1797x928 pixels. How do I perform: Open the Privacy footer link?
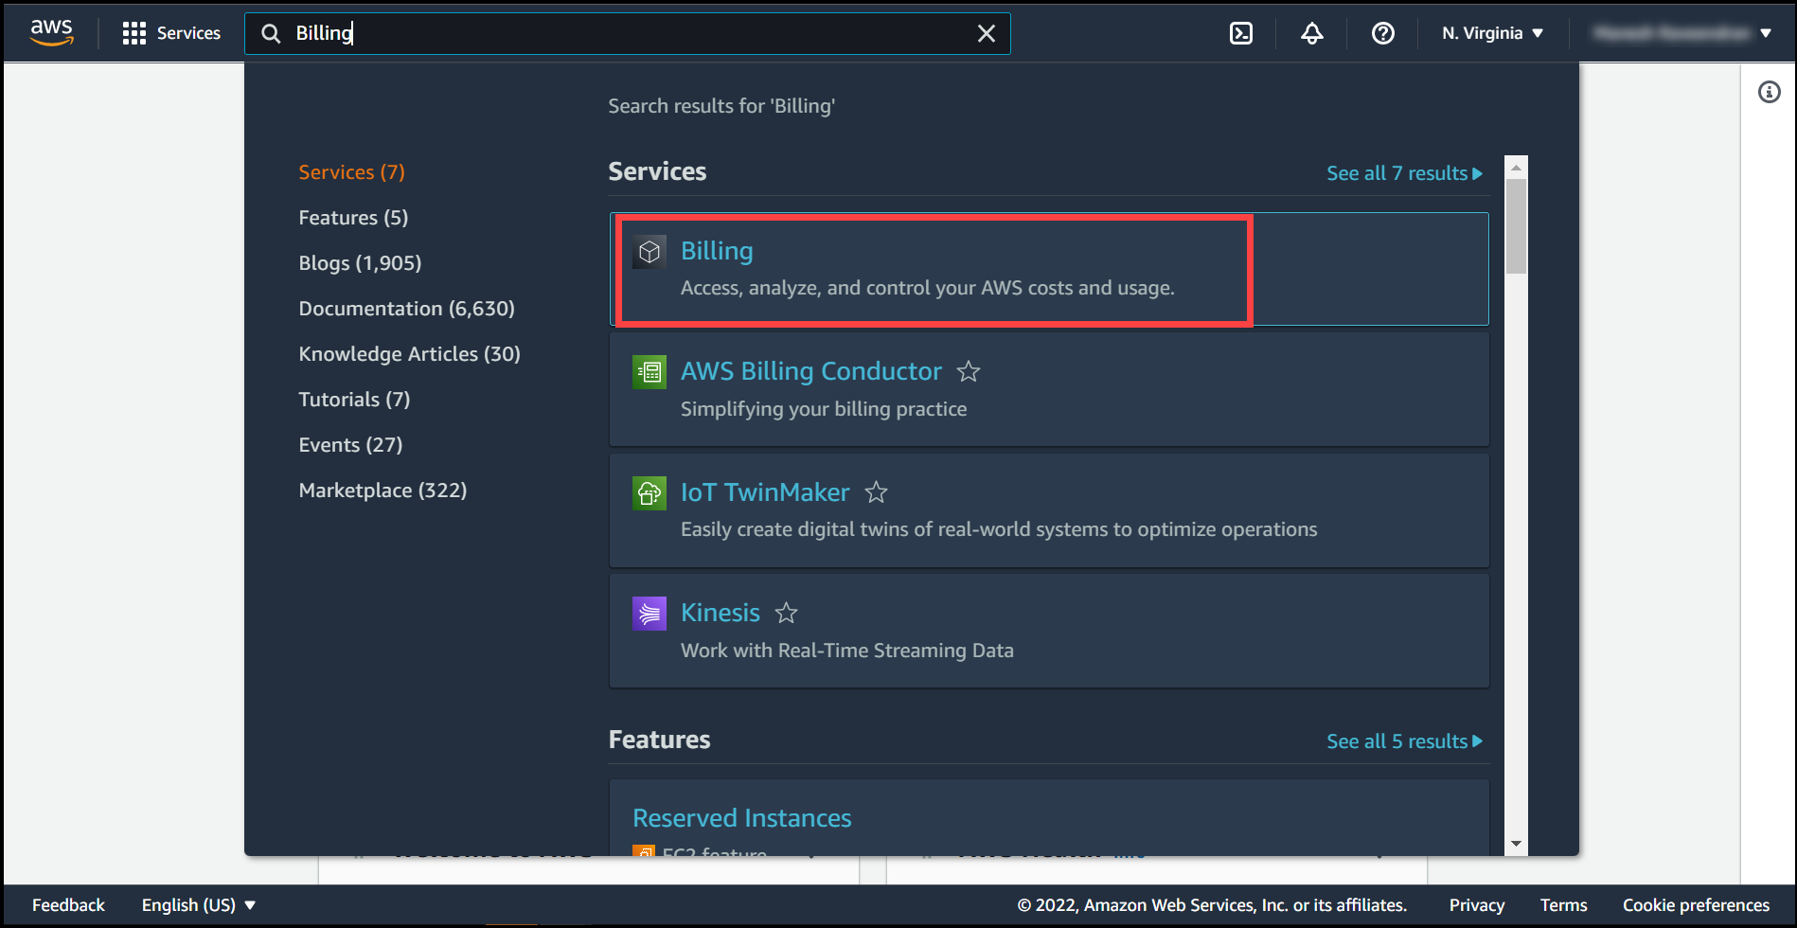pyautogui.click(x=1477, y=905)
